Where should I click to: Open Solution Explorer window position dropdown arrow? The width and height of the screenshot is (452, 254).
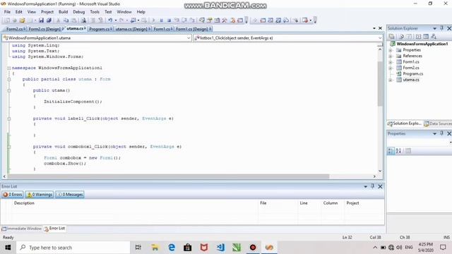click(x=434, y=28)
